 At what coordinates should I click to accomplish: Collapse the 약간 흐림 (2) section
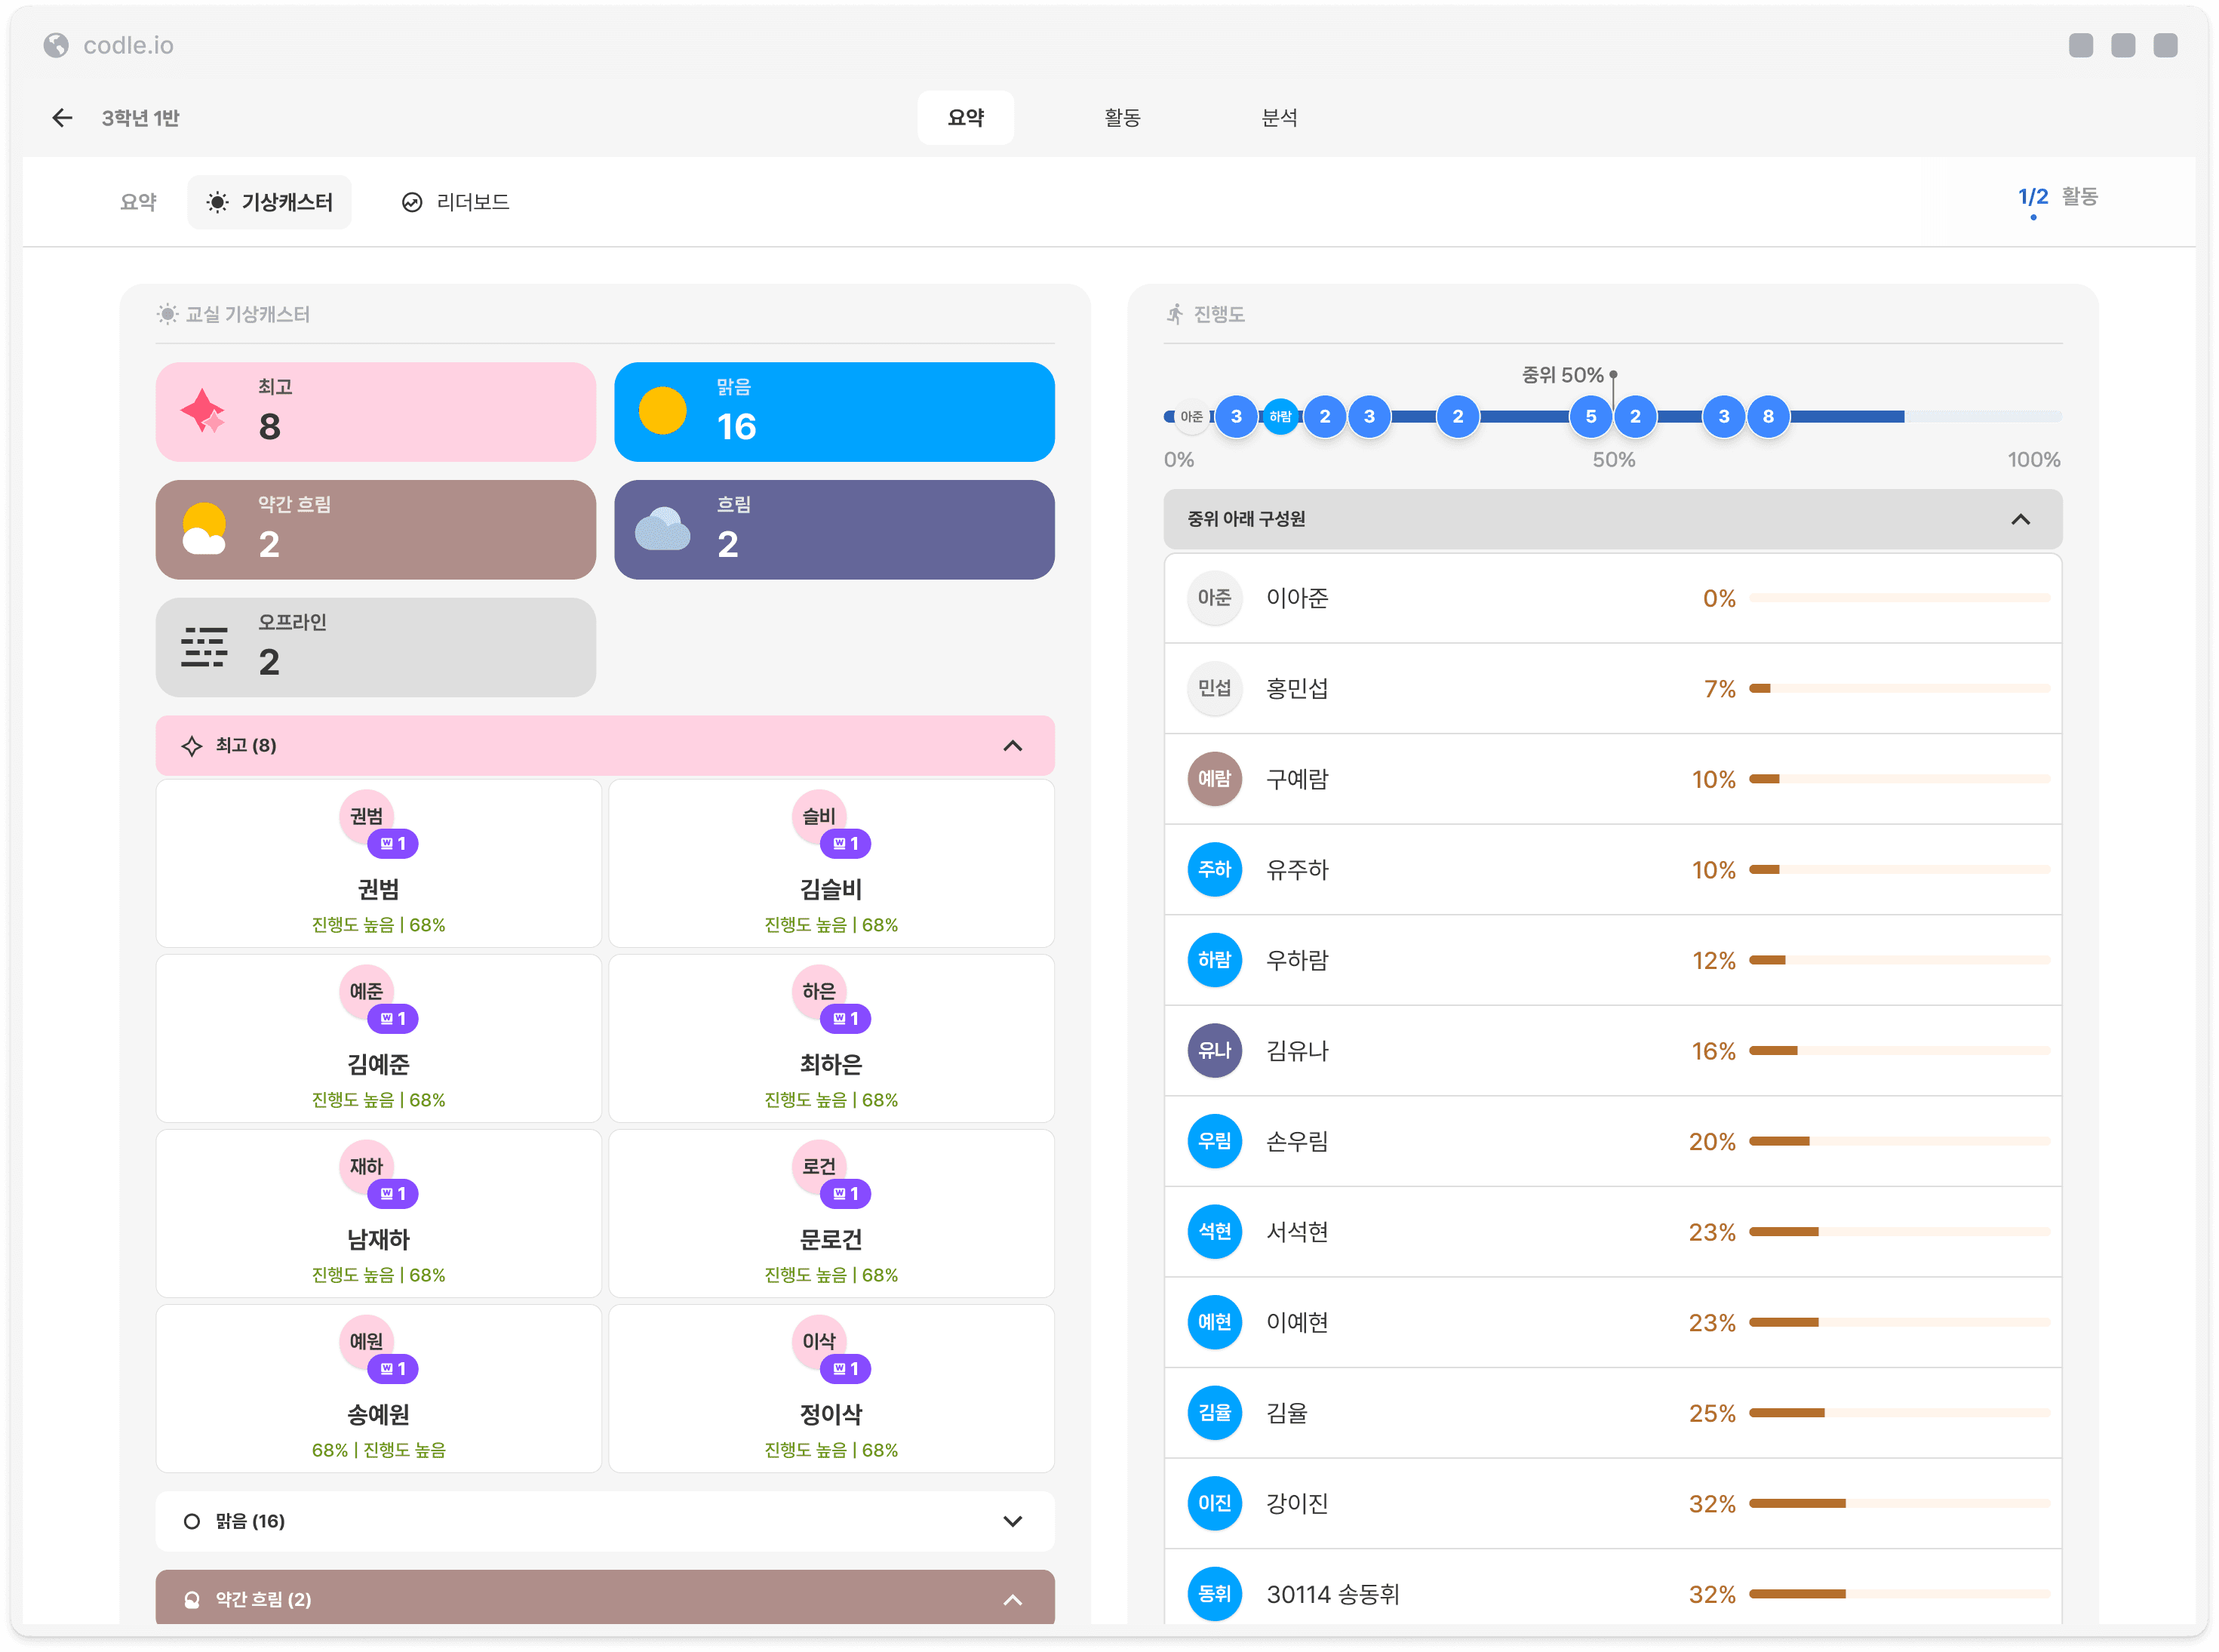pyautogui.click(x=1012, y=1599)
